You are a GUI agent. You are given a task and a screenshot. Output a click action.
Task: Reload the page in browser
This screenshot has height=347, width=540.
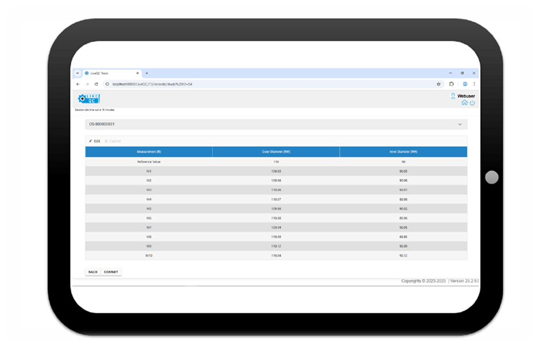tap(96, 84)
